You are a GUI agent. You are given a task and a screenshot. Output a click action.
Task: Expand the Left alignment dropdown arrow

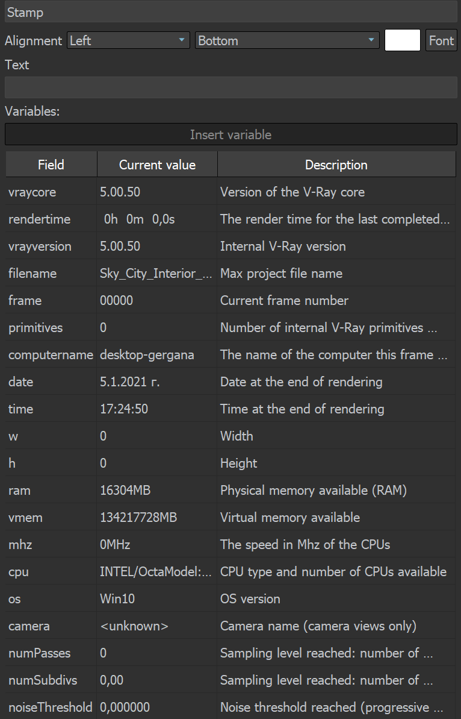181,40
